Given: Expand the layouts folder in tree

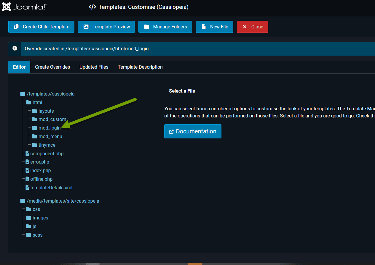Looking at the screenshot, I should (46, 111).
